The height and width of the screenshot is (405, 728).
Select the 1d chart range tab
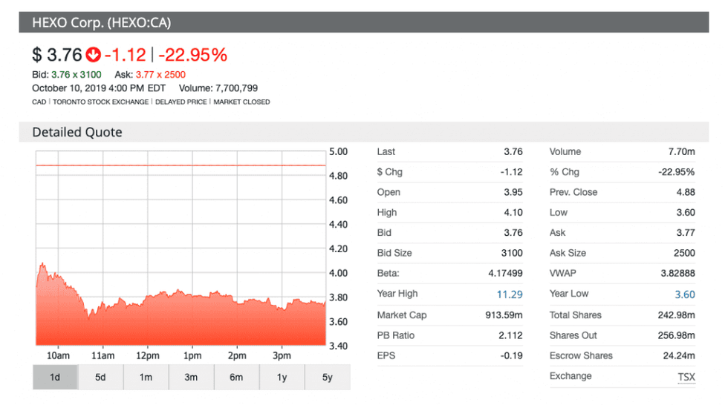click(55, 377)
